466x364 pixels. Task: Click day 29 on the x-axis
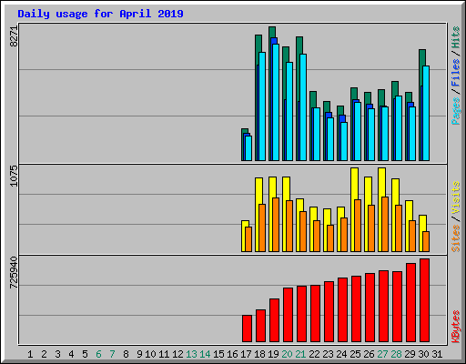click(410, 354)
